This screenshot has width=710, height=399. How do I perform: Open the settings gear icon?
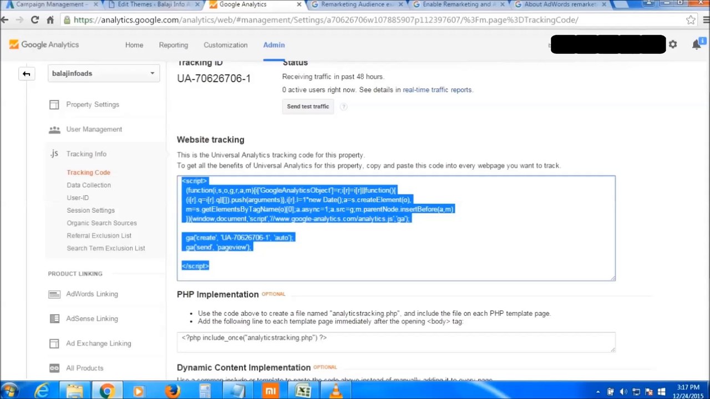(x=673, y=44)
